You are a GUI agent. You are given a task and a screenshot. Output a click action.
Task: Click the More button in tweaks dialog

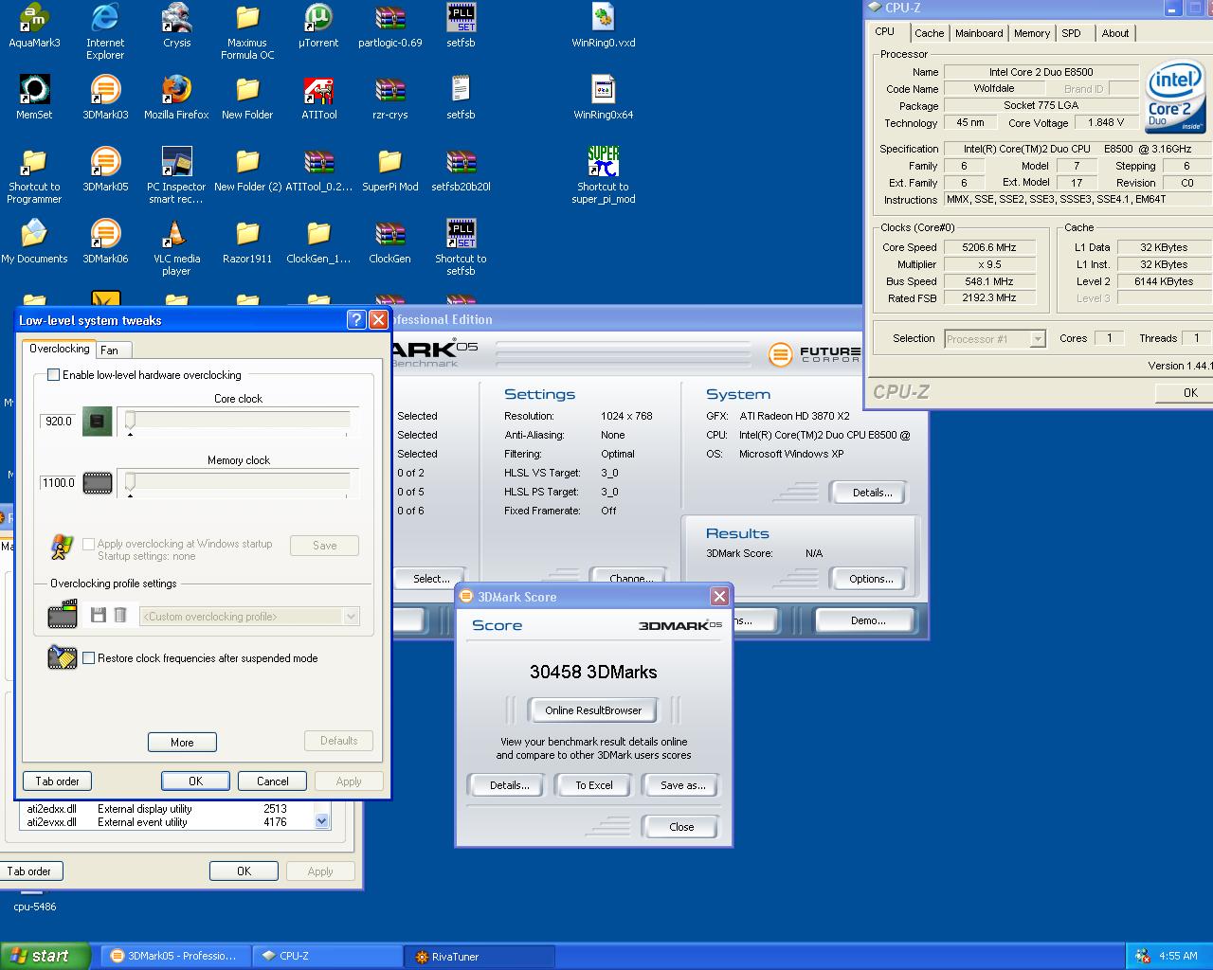182,743
